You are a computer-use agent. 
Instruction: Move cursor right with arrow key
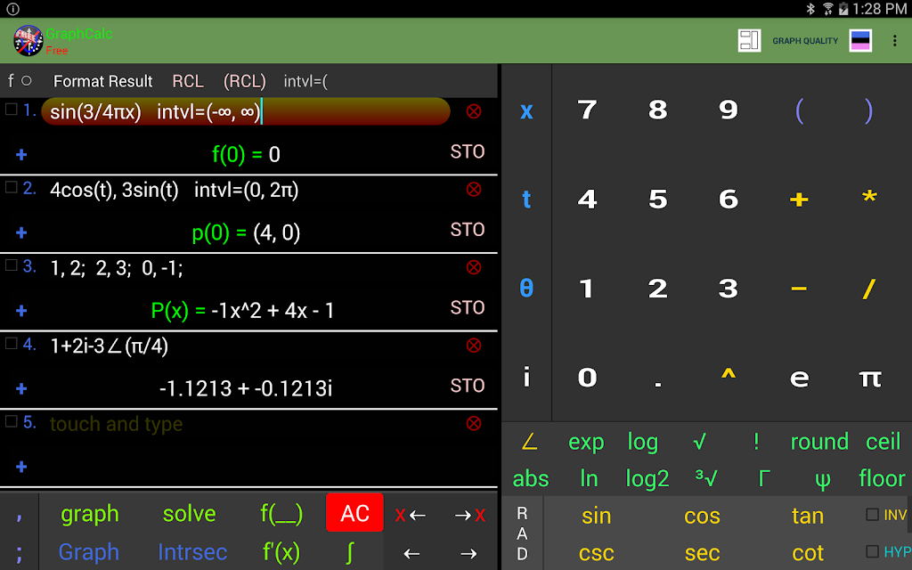(x=468, y=553)
